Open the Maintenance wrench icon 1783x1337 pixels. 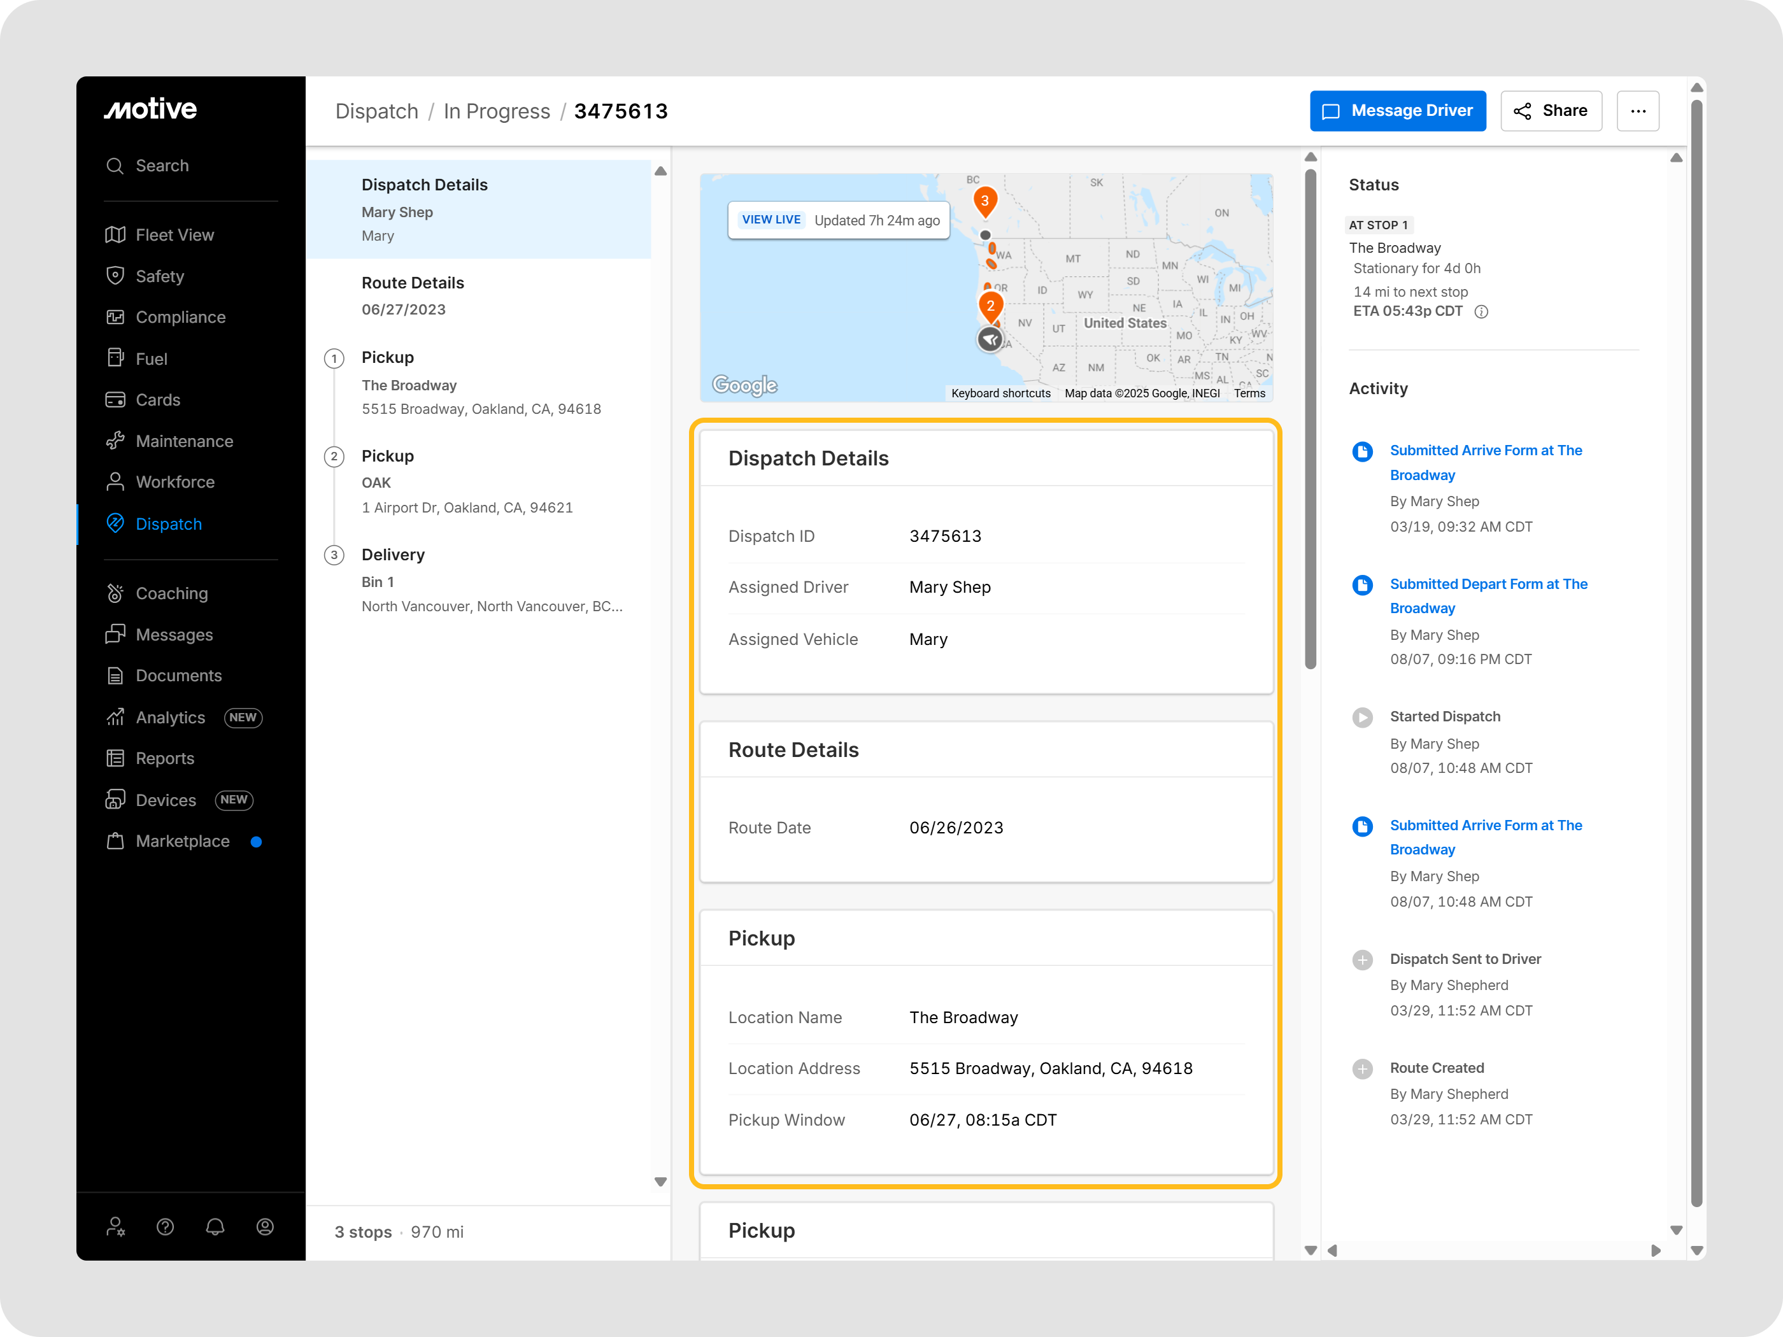tap(115, 440)
